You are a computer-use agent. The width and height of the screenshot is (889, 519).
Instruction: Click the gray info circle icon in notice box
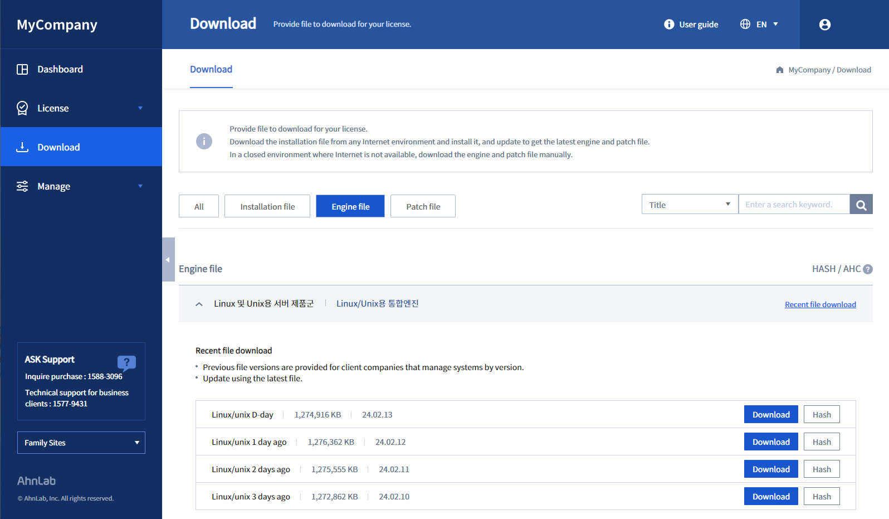coord(204,141)
